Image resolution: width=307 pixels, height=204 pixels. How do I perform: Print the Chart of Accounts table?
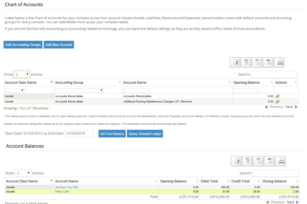point(279,62)
